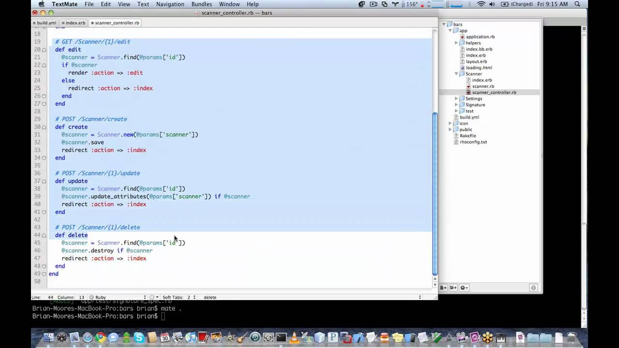Image resolution: width=619 pixels, height=348 pixels.
Task: Open the TextMate application menu
Action: click(x=65, y=4)
